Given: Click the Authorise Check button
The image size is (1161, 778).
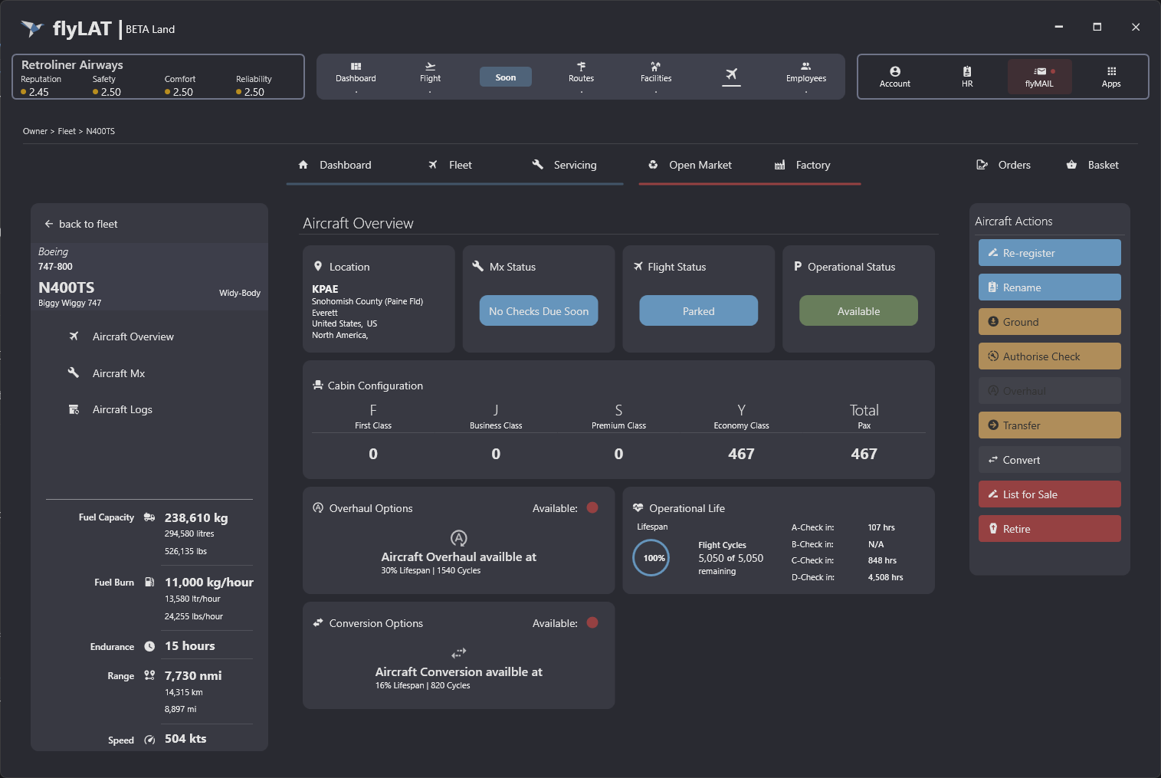Looking at the screenshot, I should [1049, 356].
